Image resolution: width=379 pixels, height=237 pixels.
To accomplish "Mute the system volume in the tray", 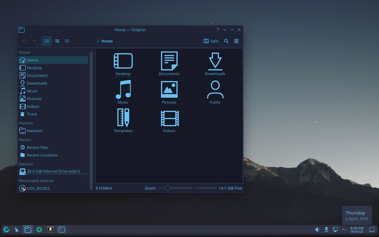I will coord(317,229).
